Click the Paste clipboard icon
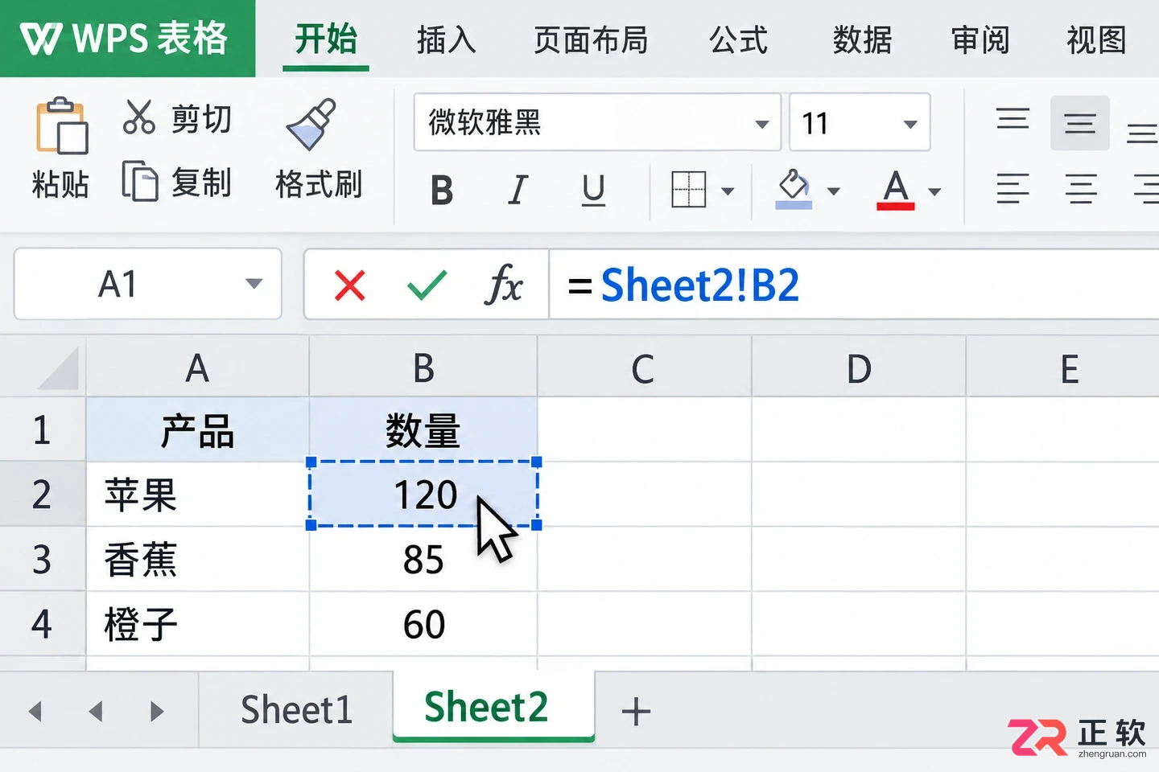This screenshot has width=1159, height=772. point(61,125)
